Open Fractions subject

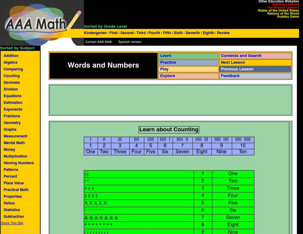[x=12, y=116]
